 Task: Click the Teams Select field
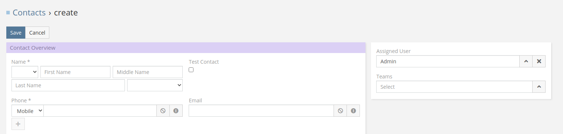coord(454,87)
